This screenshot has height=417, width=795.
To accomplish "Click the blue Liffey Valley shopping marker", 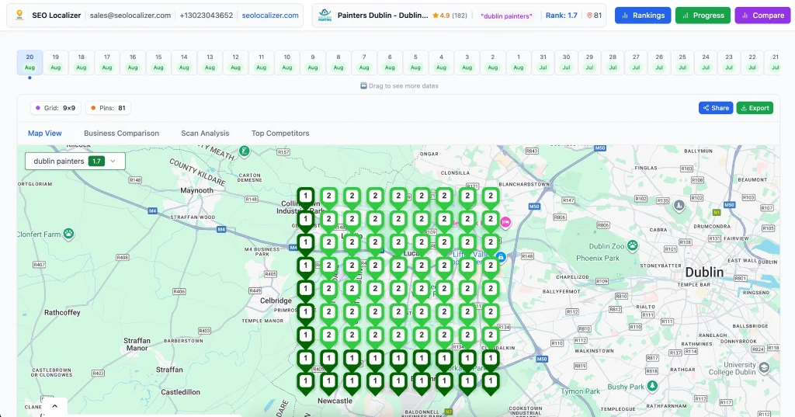I will (501, 257).
